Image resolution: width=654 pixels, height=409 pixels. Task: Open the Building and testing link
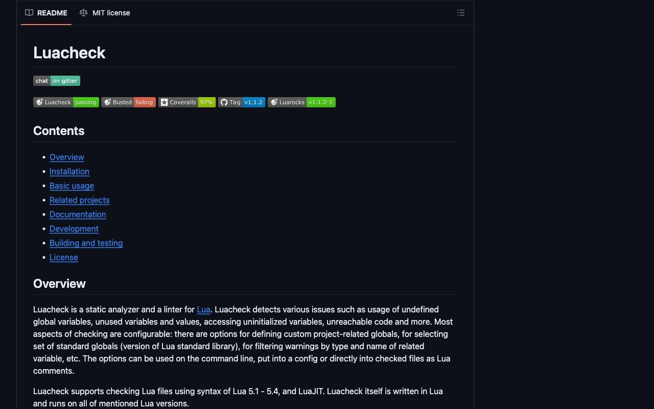tap(86, 243)
